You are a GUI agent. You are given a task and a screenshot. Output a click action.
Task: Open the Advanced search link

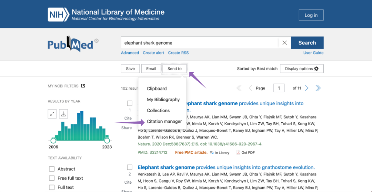point(130,53)
